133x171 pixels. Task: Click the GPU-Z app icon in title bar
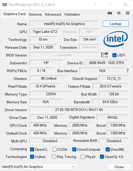4,5
